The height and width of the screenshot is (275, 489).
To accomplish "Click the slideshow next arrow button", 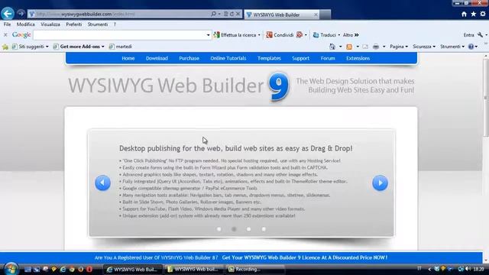I will tap(380, 183).
